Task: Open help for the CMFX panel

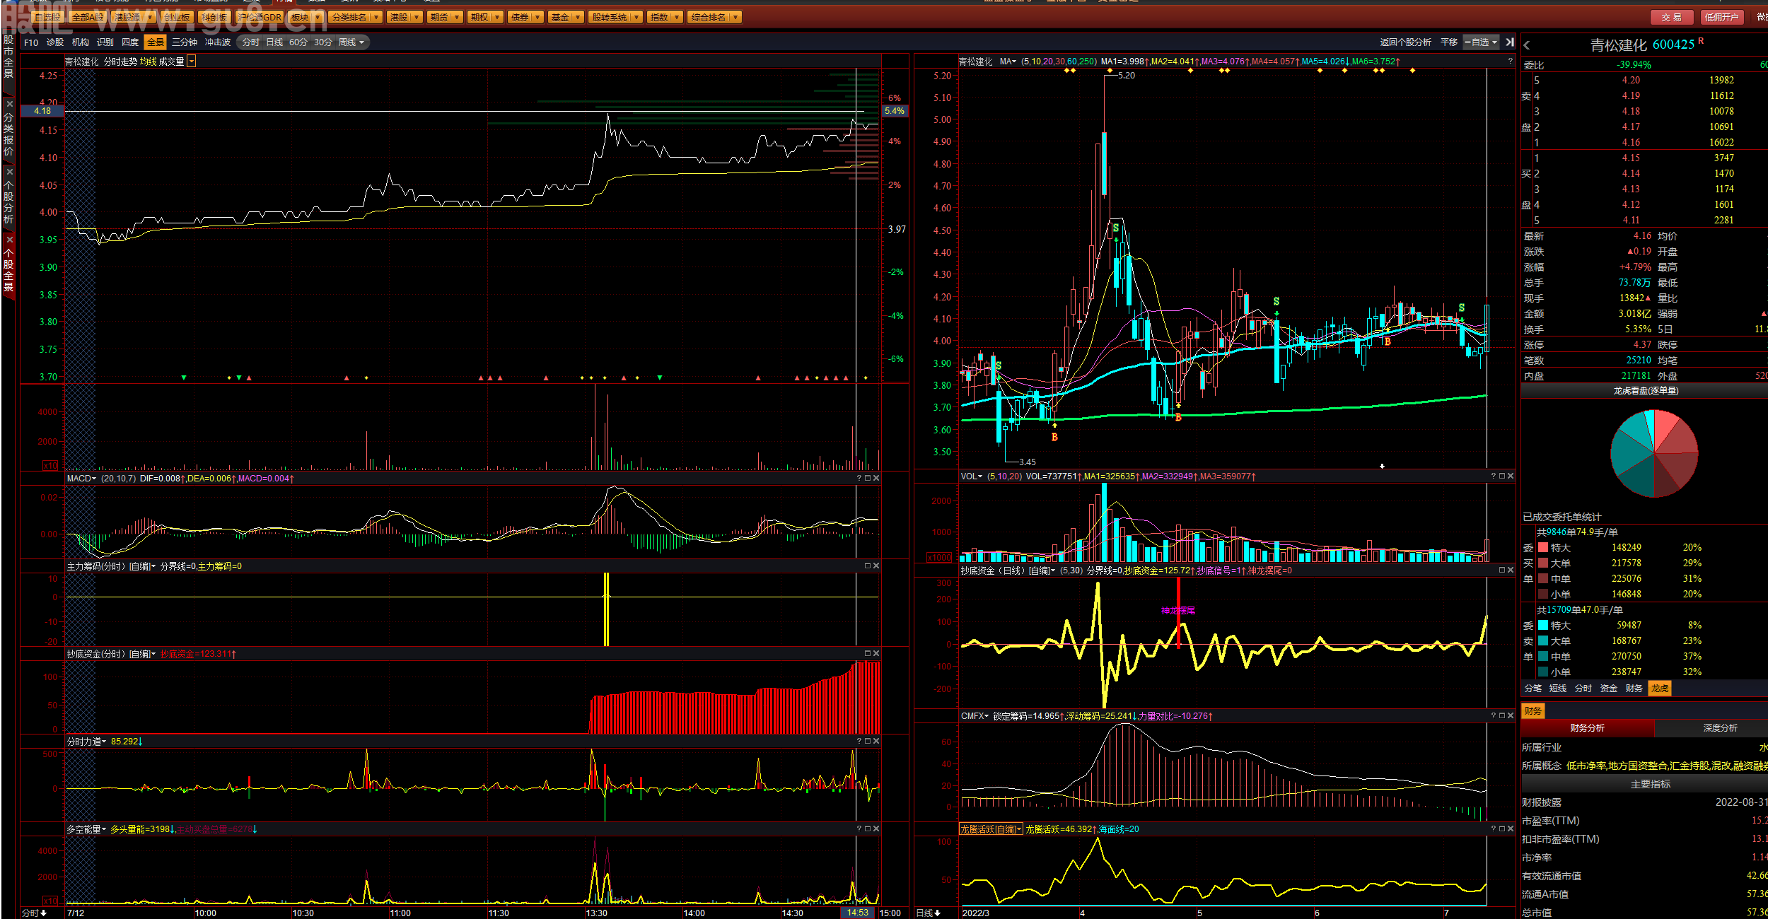Action: click(1494, 716)
